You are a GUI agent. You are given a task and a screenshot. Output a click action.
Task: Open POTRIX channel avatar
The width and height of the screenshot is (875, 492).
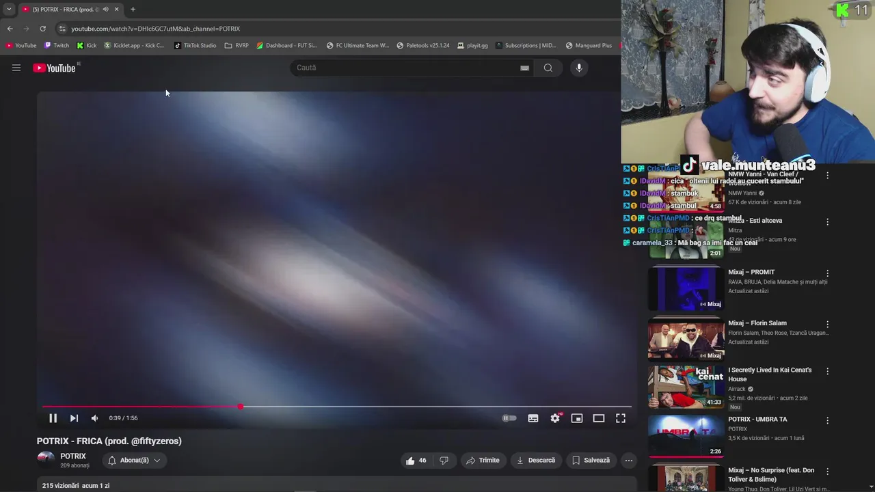coord(46,459)
